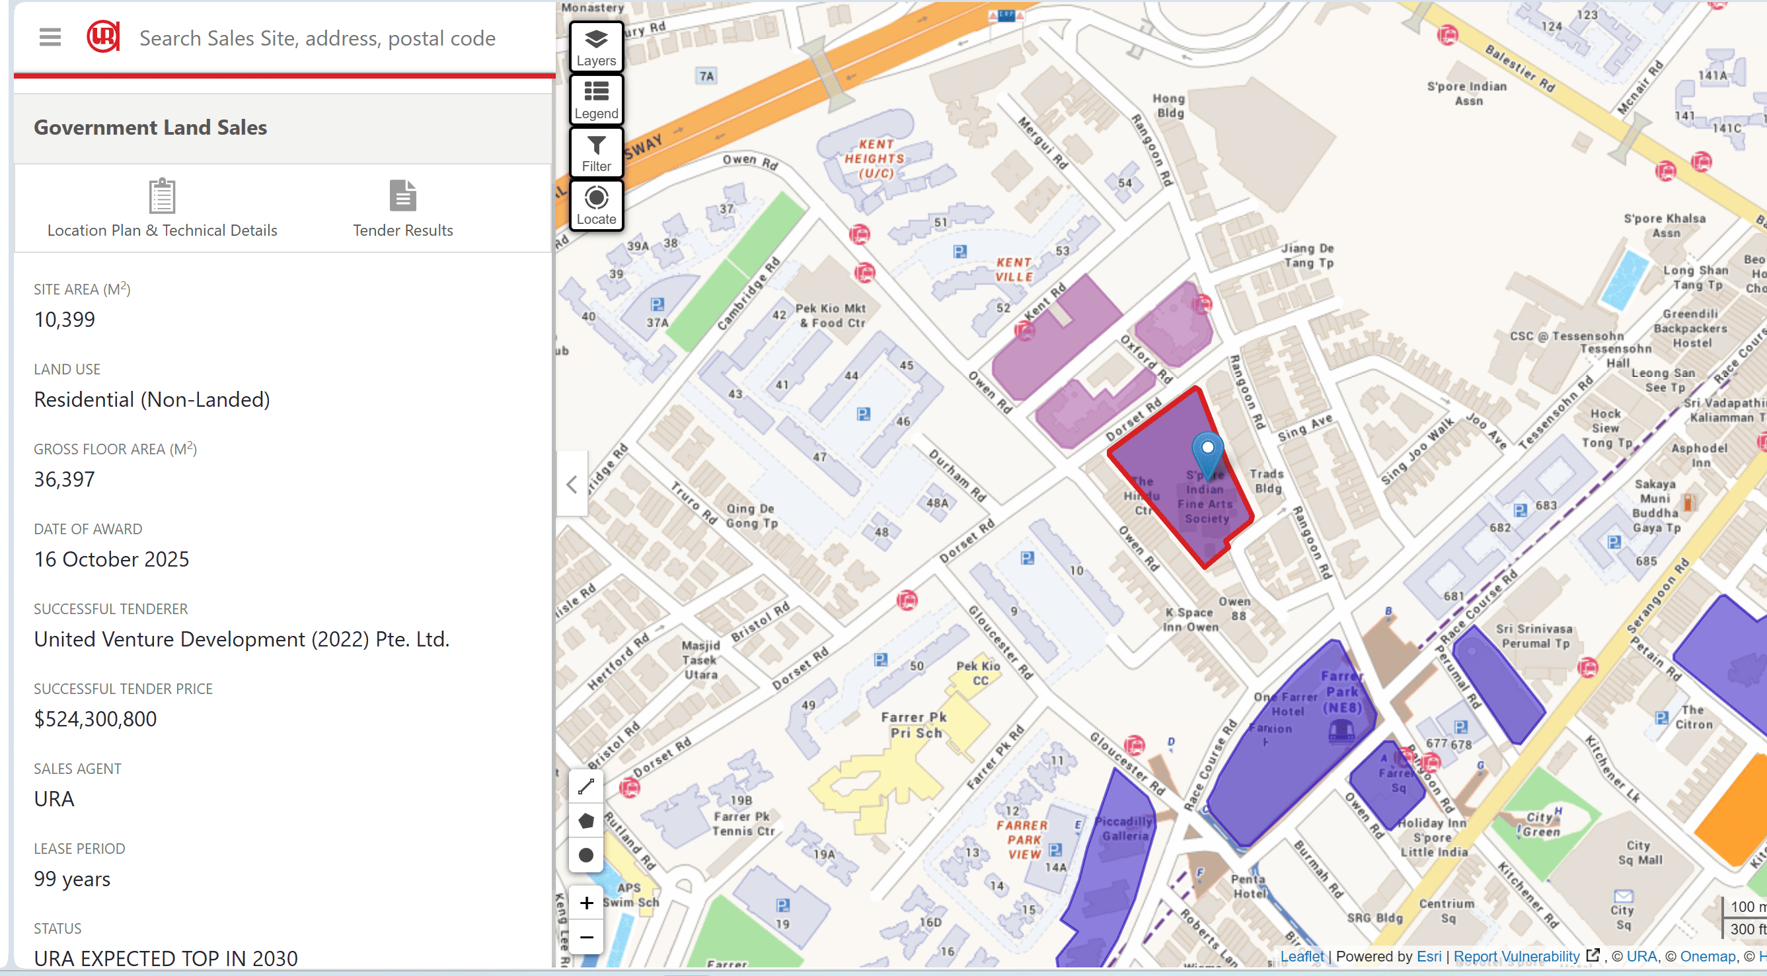Image resolution: width=1767 pixels, height=976 pixels.
Task: Click the parking icon near block 10
Action: point(1027,558)
